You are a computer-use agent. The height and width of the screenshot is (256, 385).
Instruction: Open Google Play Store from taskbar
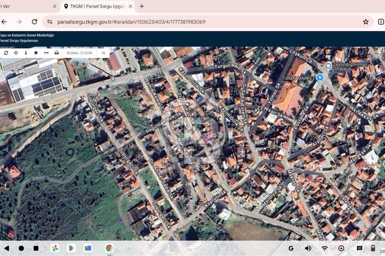(x=71, y=248)
